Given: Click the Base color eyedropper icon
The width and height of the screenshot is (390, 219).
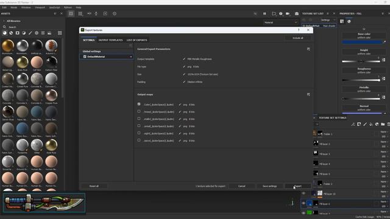Looking at the screenshot, I should click(x=385, y=42).
